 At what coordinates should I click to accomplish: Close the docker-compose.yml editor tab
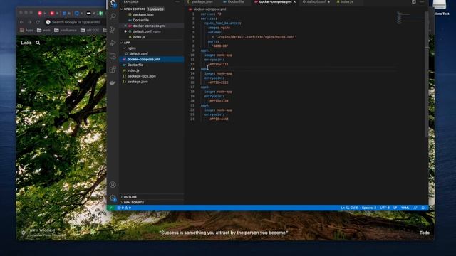click(294, 1)
